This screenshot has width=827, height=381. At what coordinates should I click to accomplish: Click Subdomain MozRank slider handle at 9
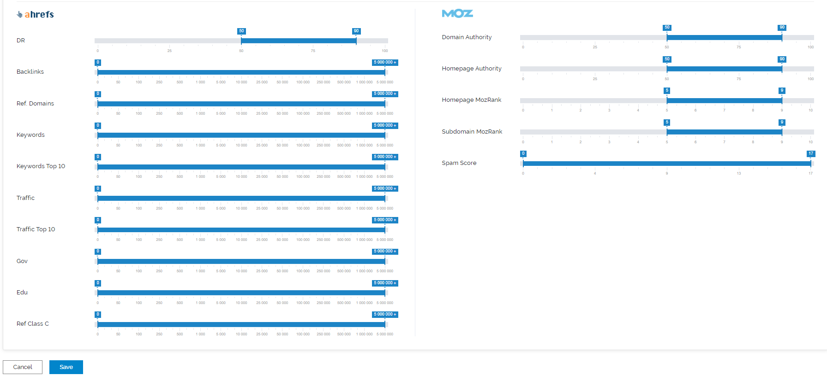point(782,132)
